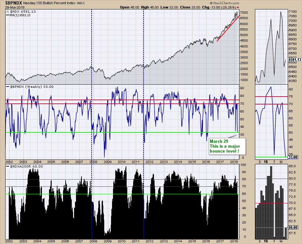
Task: Click the 90 label on the BPNDX axis
Action: (242, 88)
